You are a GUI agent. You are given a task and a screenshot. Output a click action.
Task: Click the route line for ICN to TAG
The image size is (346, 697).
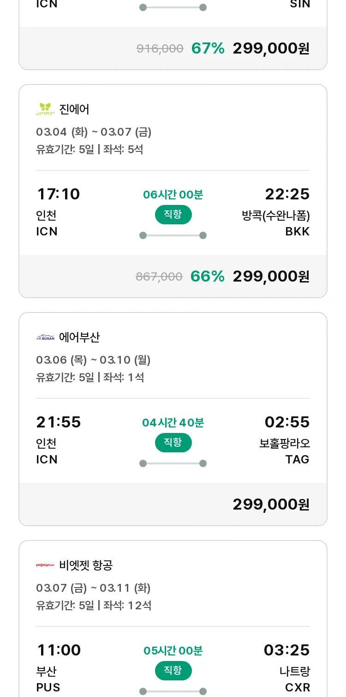pos(173,463)
